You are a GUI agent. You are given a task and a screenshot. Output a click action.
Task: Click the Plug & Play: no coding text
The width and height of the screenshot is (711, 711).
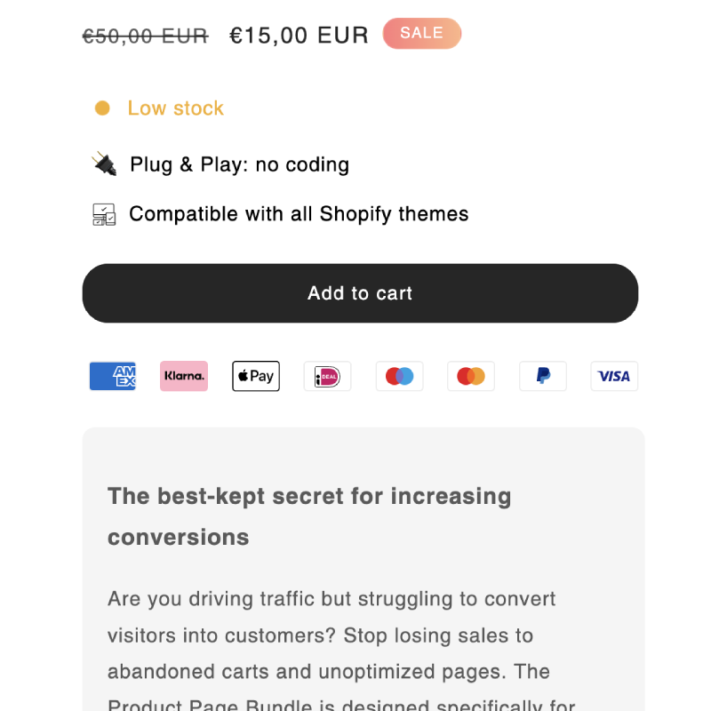click(x=239, y=164)
